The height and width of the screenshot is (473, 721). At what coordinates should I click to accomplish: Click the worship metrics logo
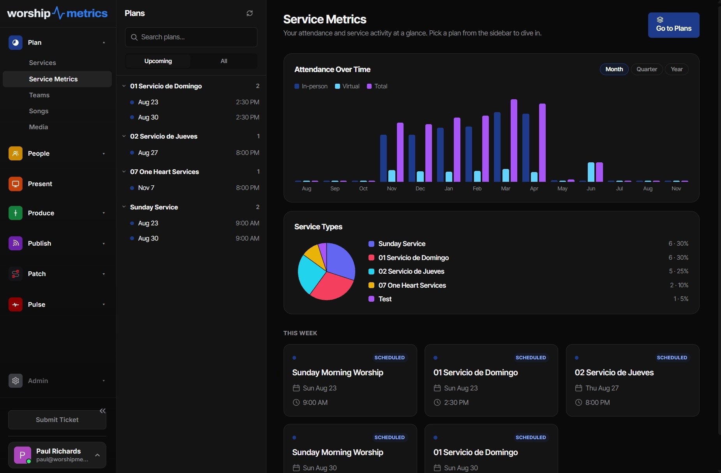pyautogui.click(x=57, y=13)
